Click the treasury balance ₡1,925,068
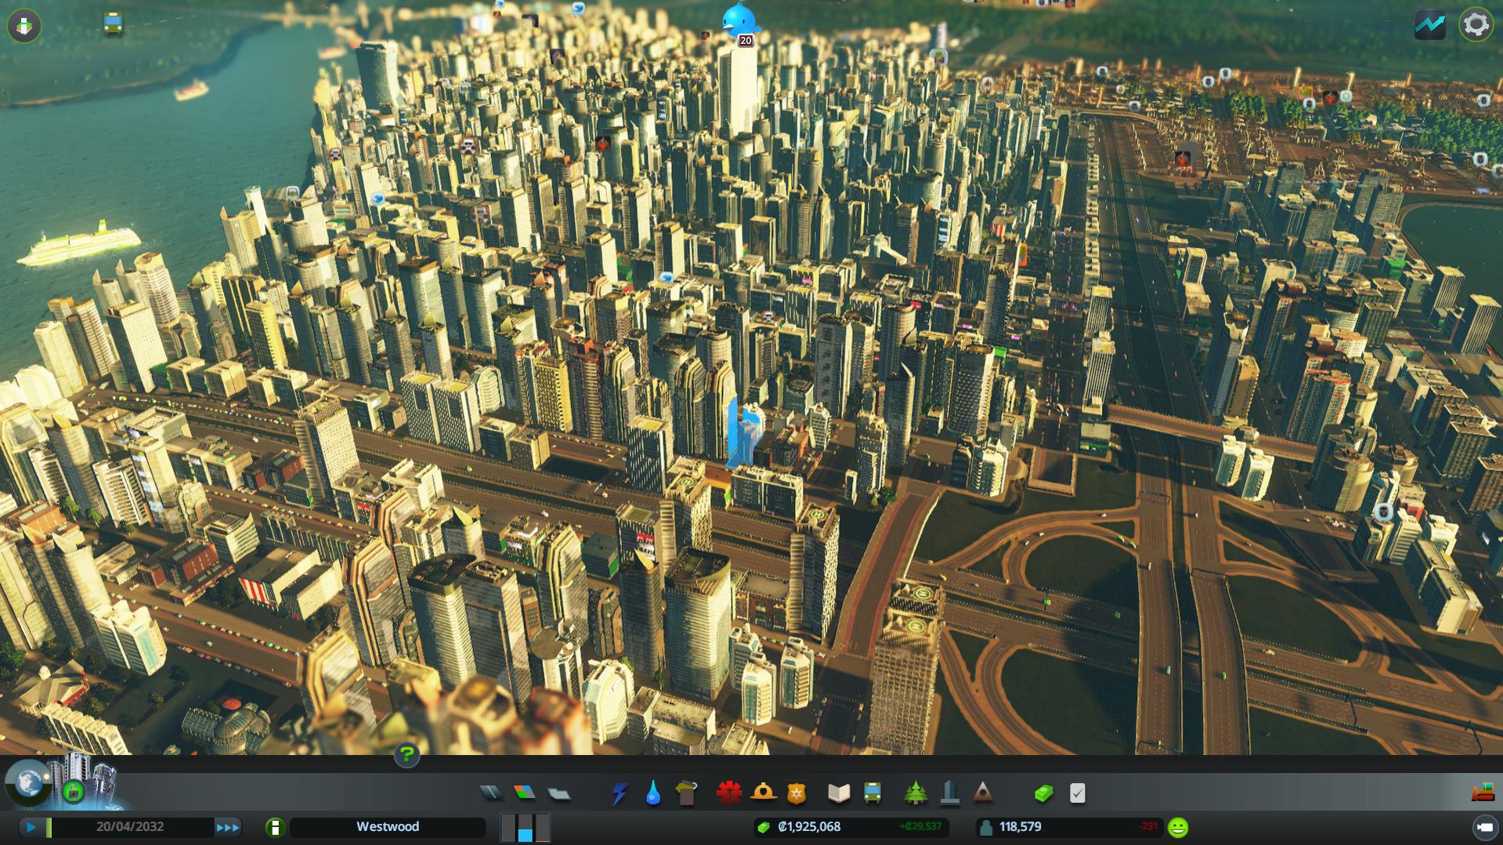Screen dimensions: 1503x845 point(809,827)
